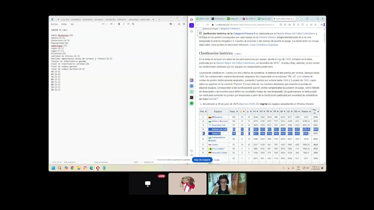Viewport: 374px width, 210px height.
Task: Click Dejar de compartir button
Action: [202, 160]
